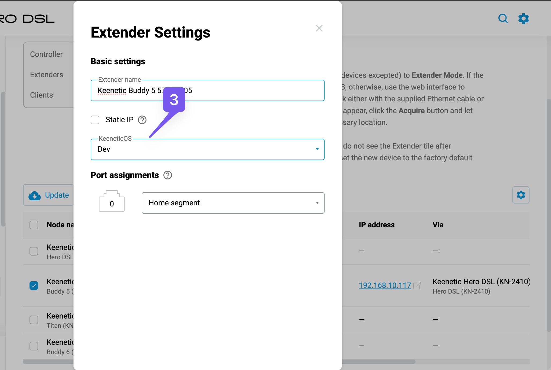Click into the Extender name field
The image size is (551, 370).
241,91
